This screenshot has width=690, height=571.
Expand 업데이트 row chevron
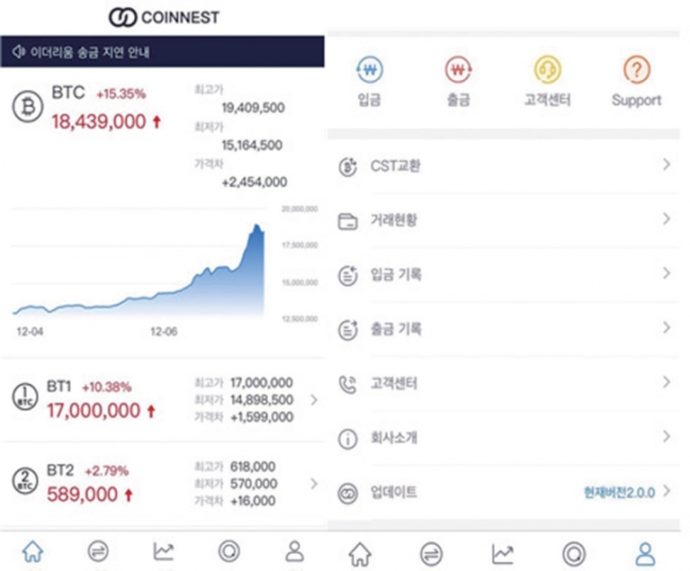tap(667, 491)
